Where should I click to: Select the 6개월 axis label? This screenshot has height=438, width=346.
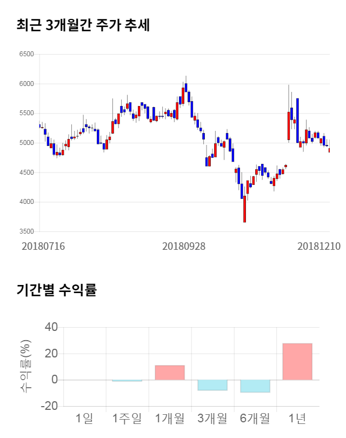pos(255,418)
